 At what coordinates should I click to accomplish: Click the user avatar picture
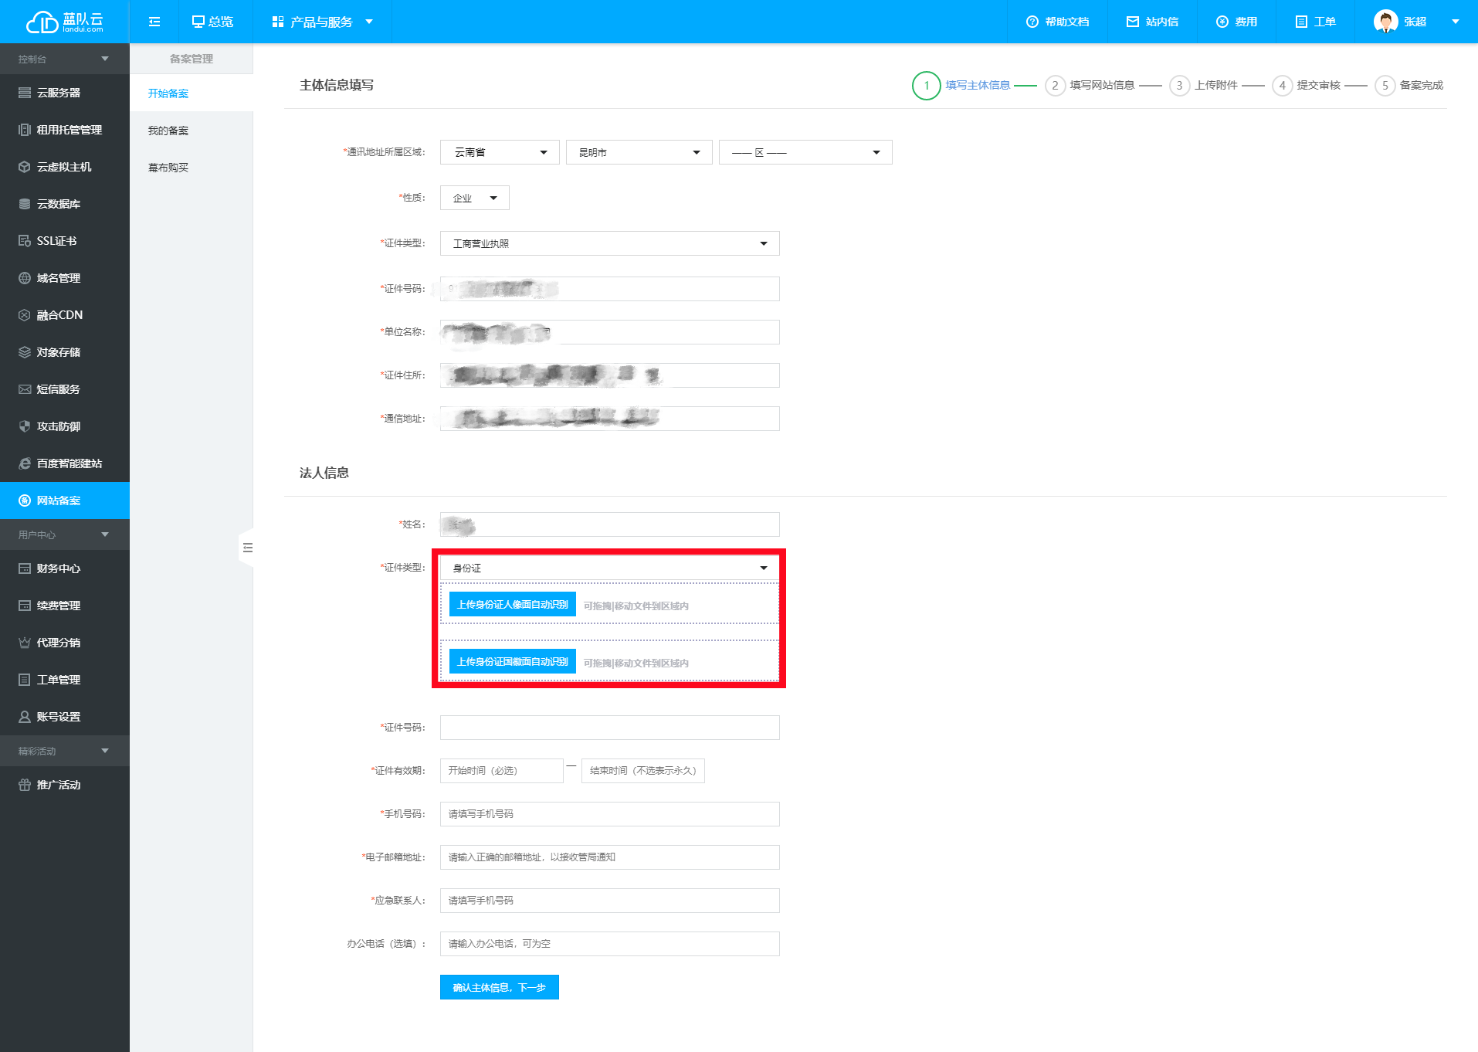(x=1385, y=22)
